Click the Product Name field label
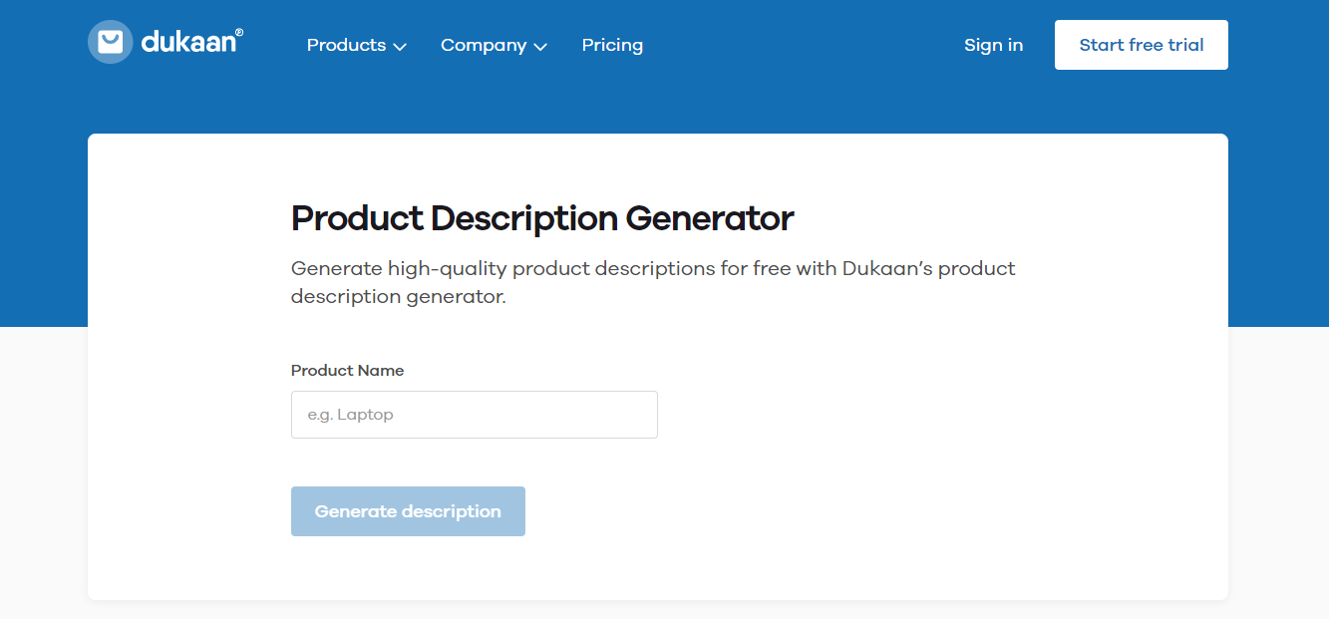Viewport: 1329px width, 619px height. coord(347,371)
